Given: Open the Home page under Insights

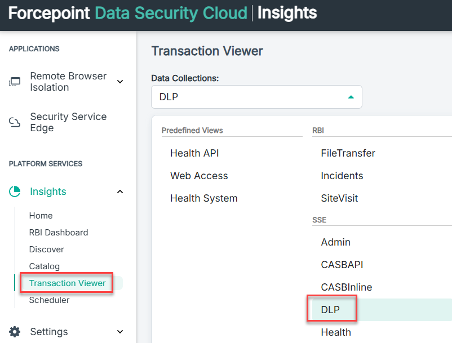Looking at the screenshot, I should tap(41, 216).
